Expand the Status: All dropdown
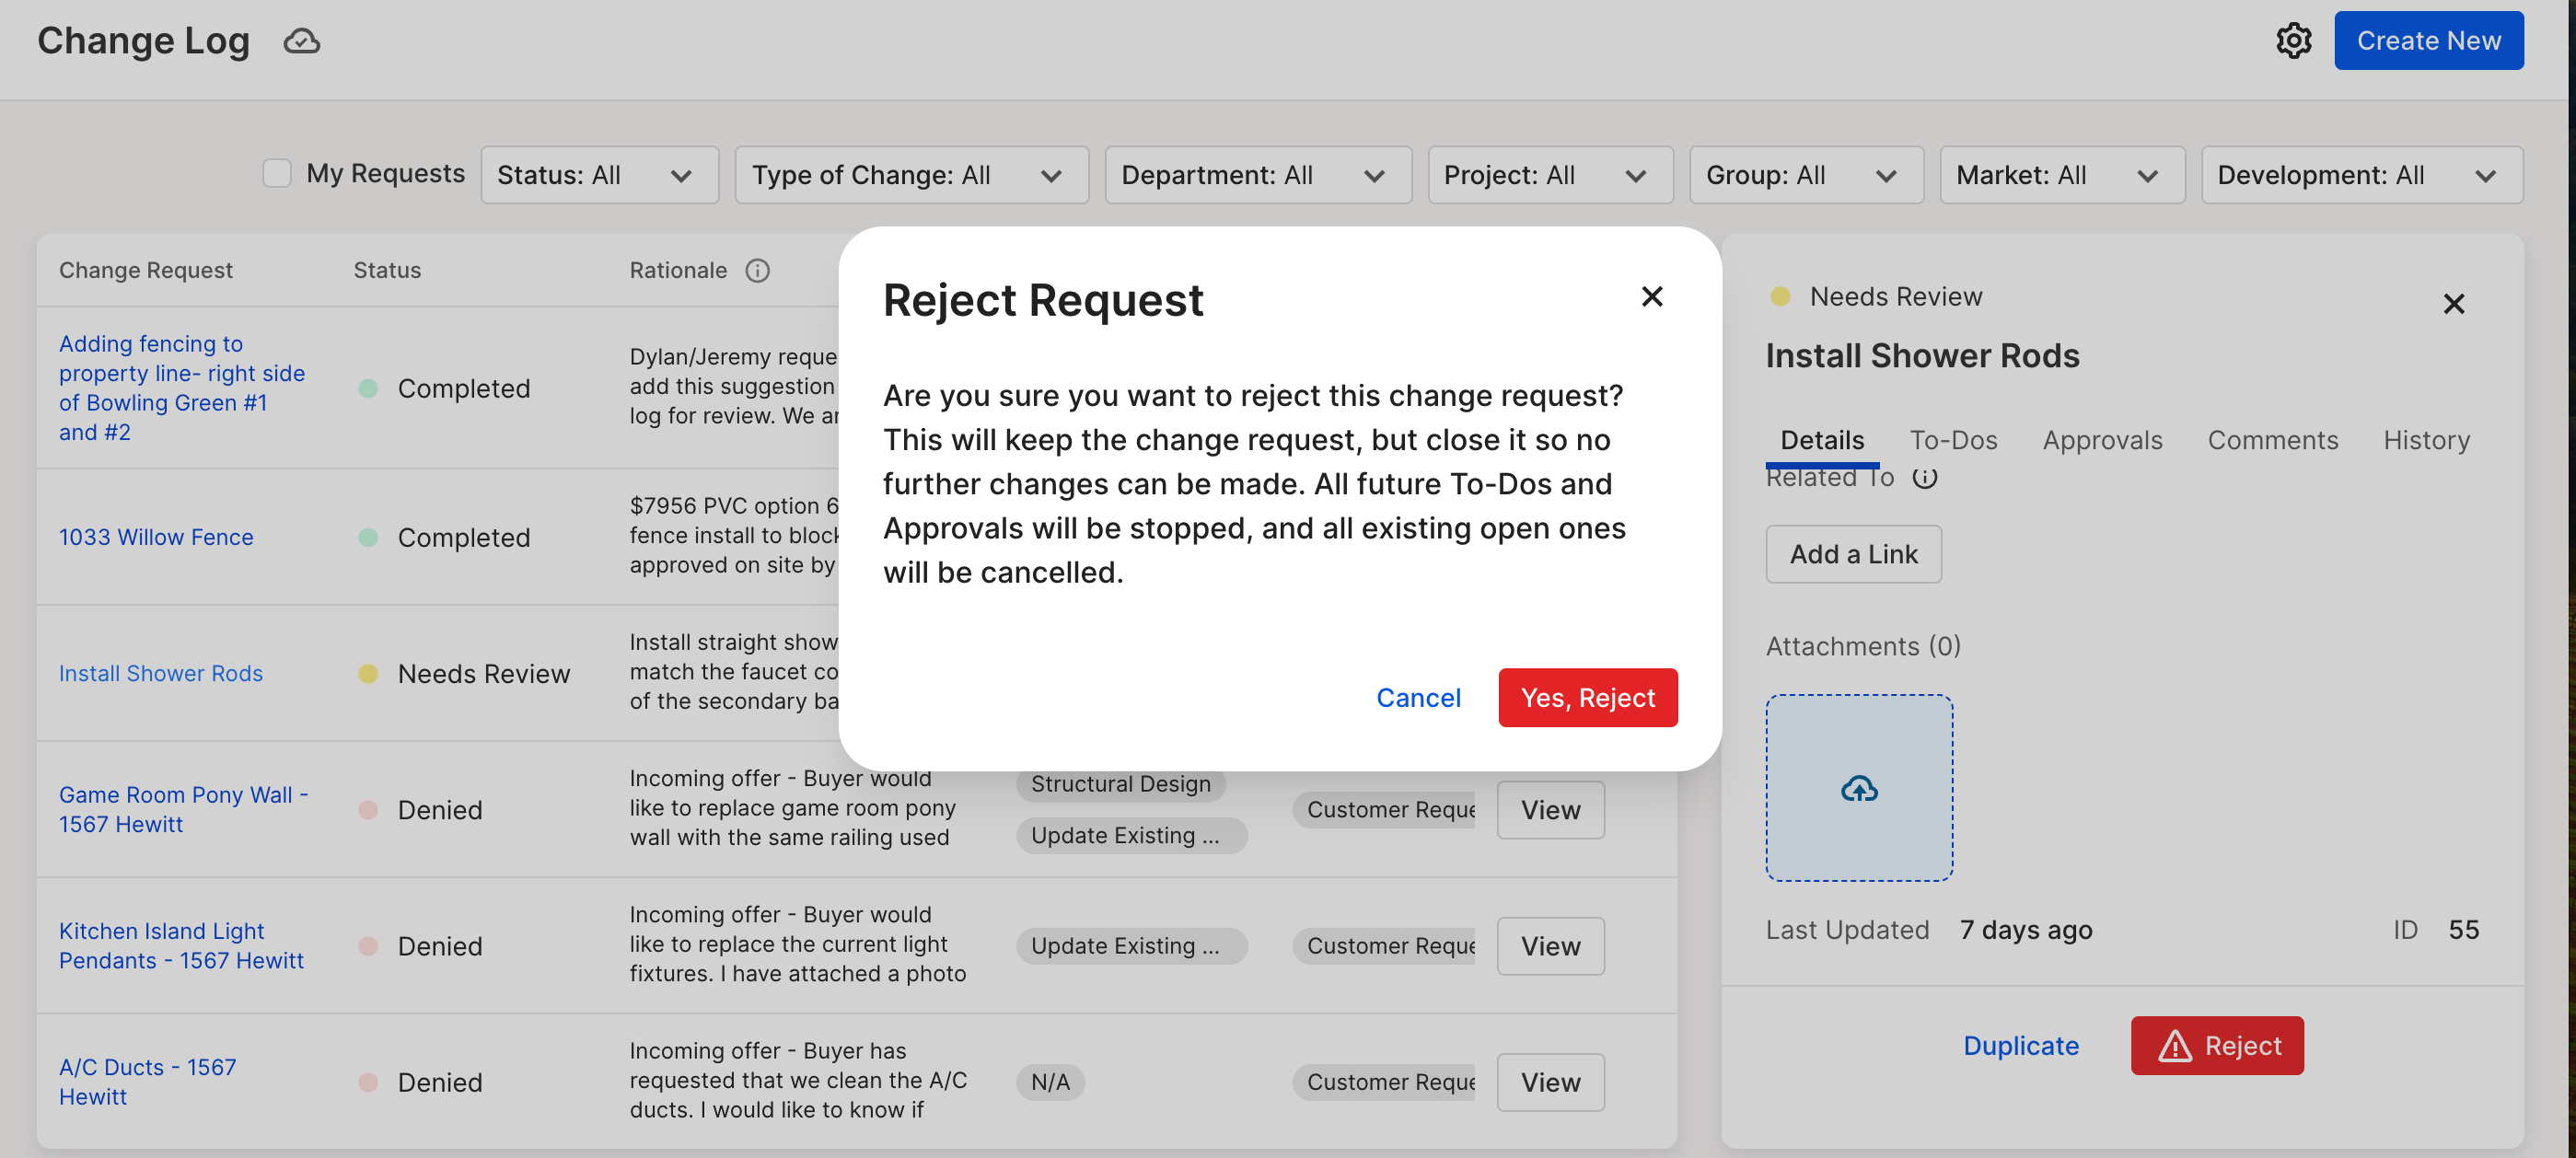The image size is (2576, 1158). [599, 175]
